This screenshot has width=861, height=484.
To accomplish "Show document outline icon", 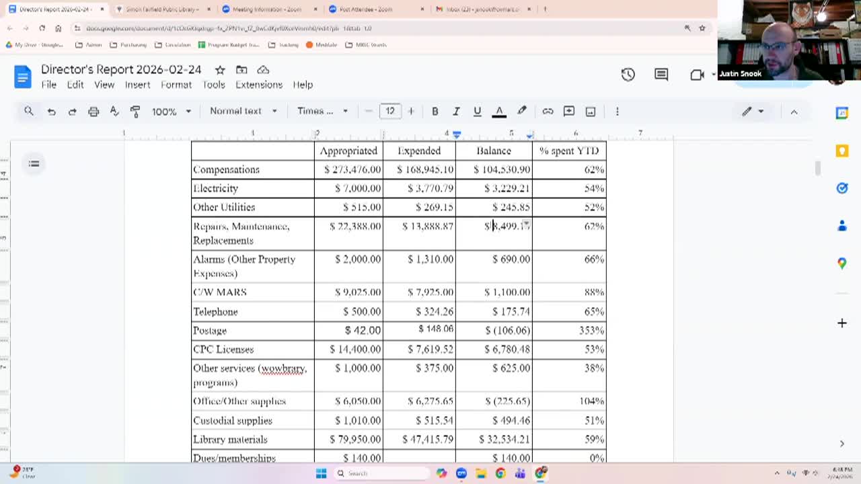I will [34, 163].
